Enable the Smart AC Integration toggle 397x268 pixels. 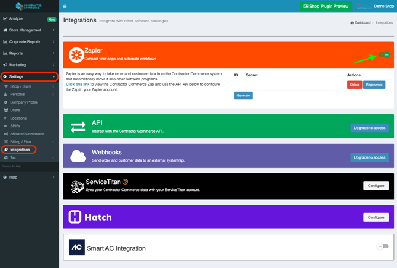point(382,246)
